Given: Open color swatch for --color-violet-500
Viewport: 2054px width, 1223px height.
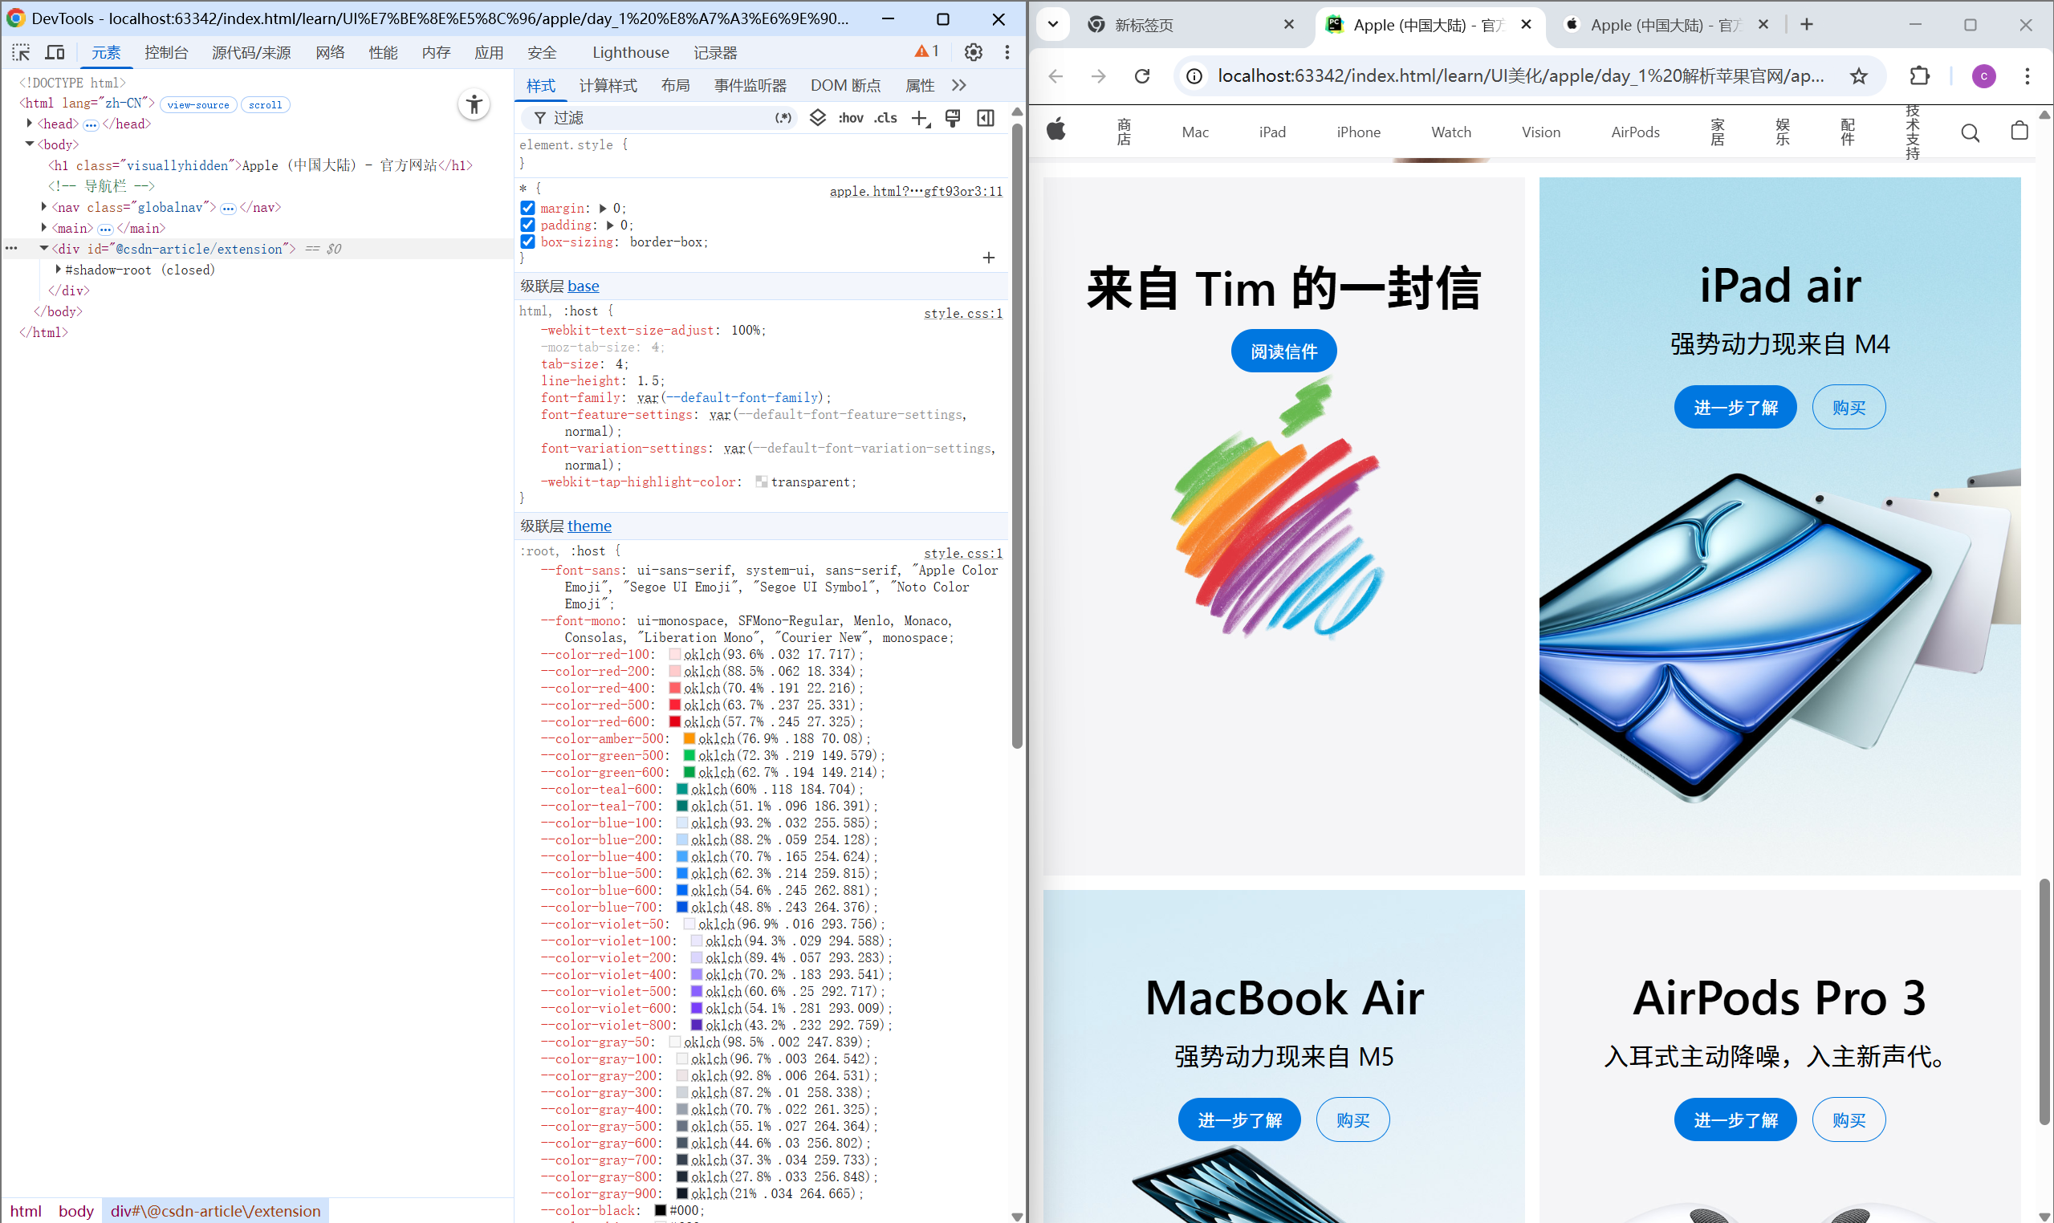Looking at the screenshot, I should (697, 991).
